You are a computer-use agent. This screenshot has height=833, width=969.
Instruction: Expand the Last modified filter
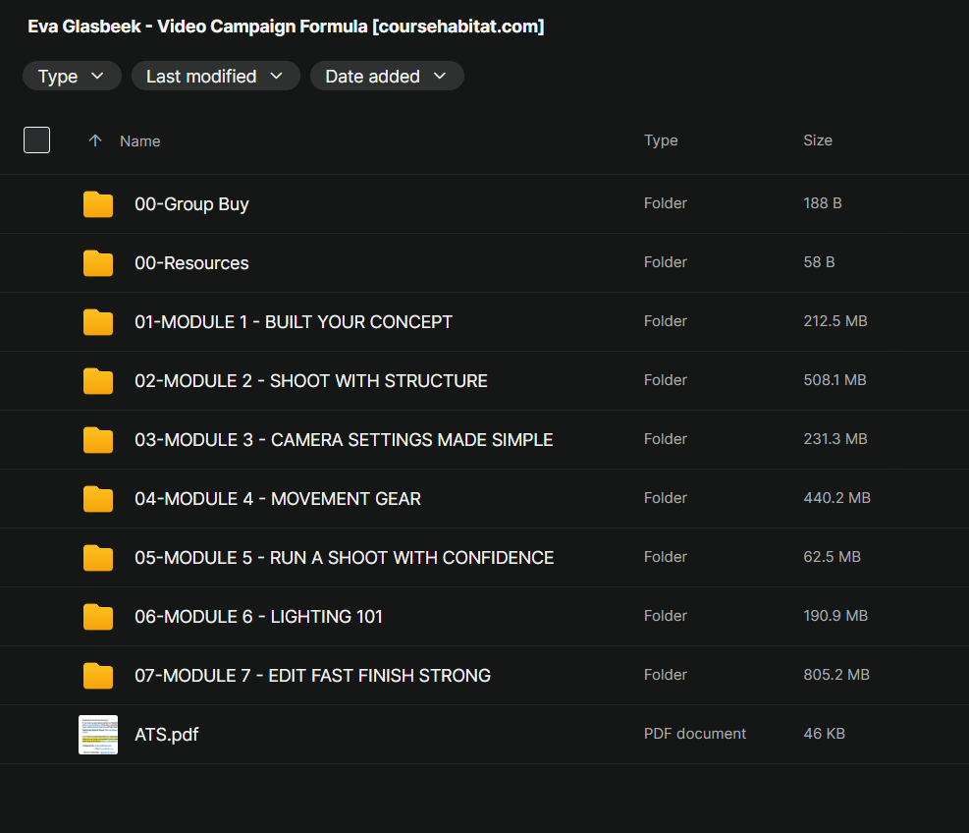click(x=216, y=76)
